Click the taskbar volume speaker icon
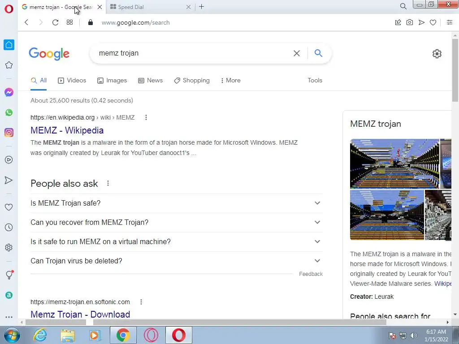 point(414,335)
